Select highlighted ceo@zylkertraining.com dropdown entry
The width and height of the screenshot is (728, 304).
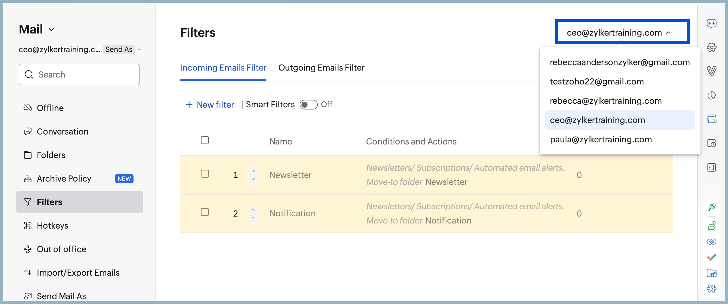pos(620,120)
